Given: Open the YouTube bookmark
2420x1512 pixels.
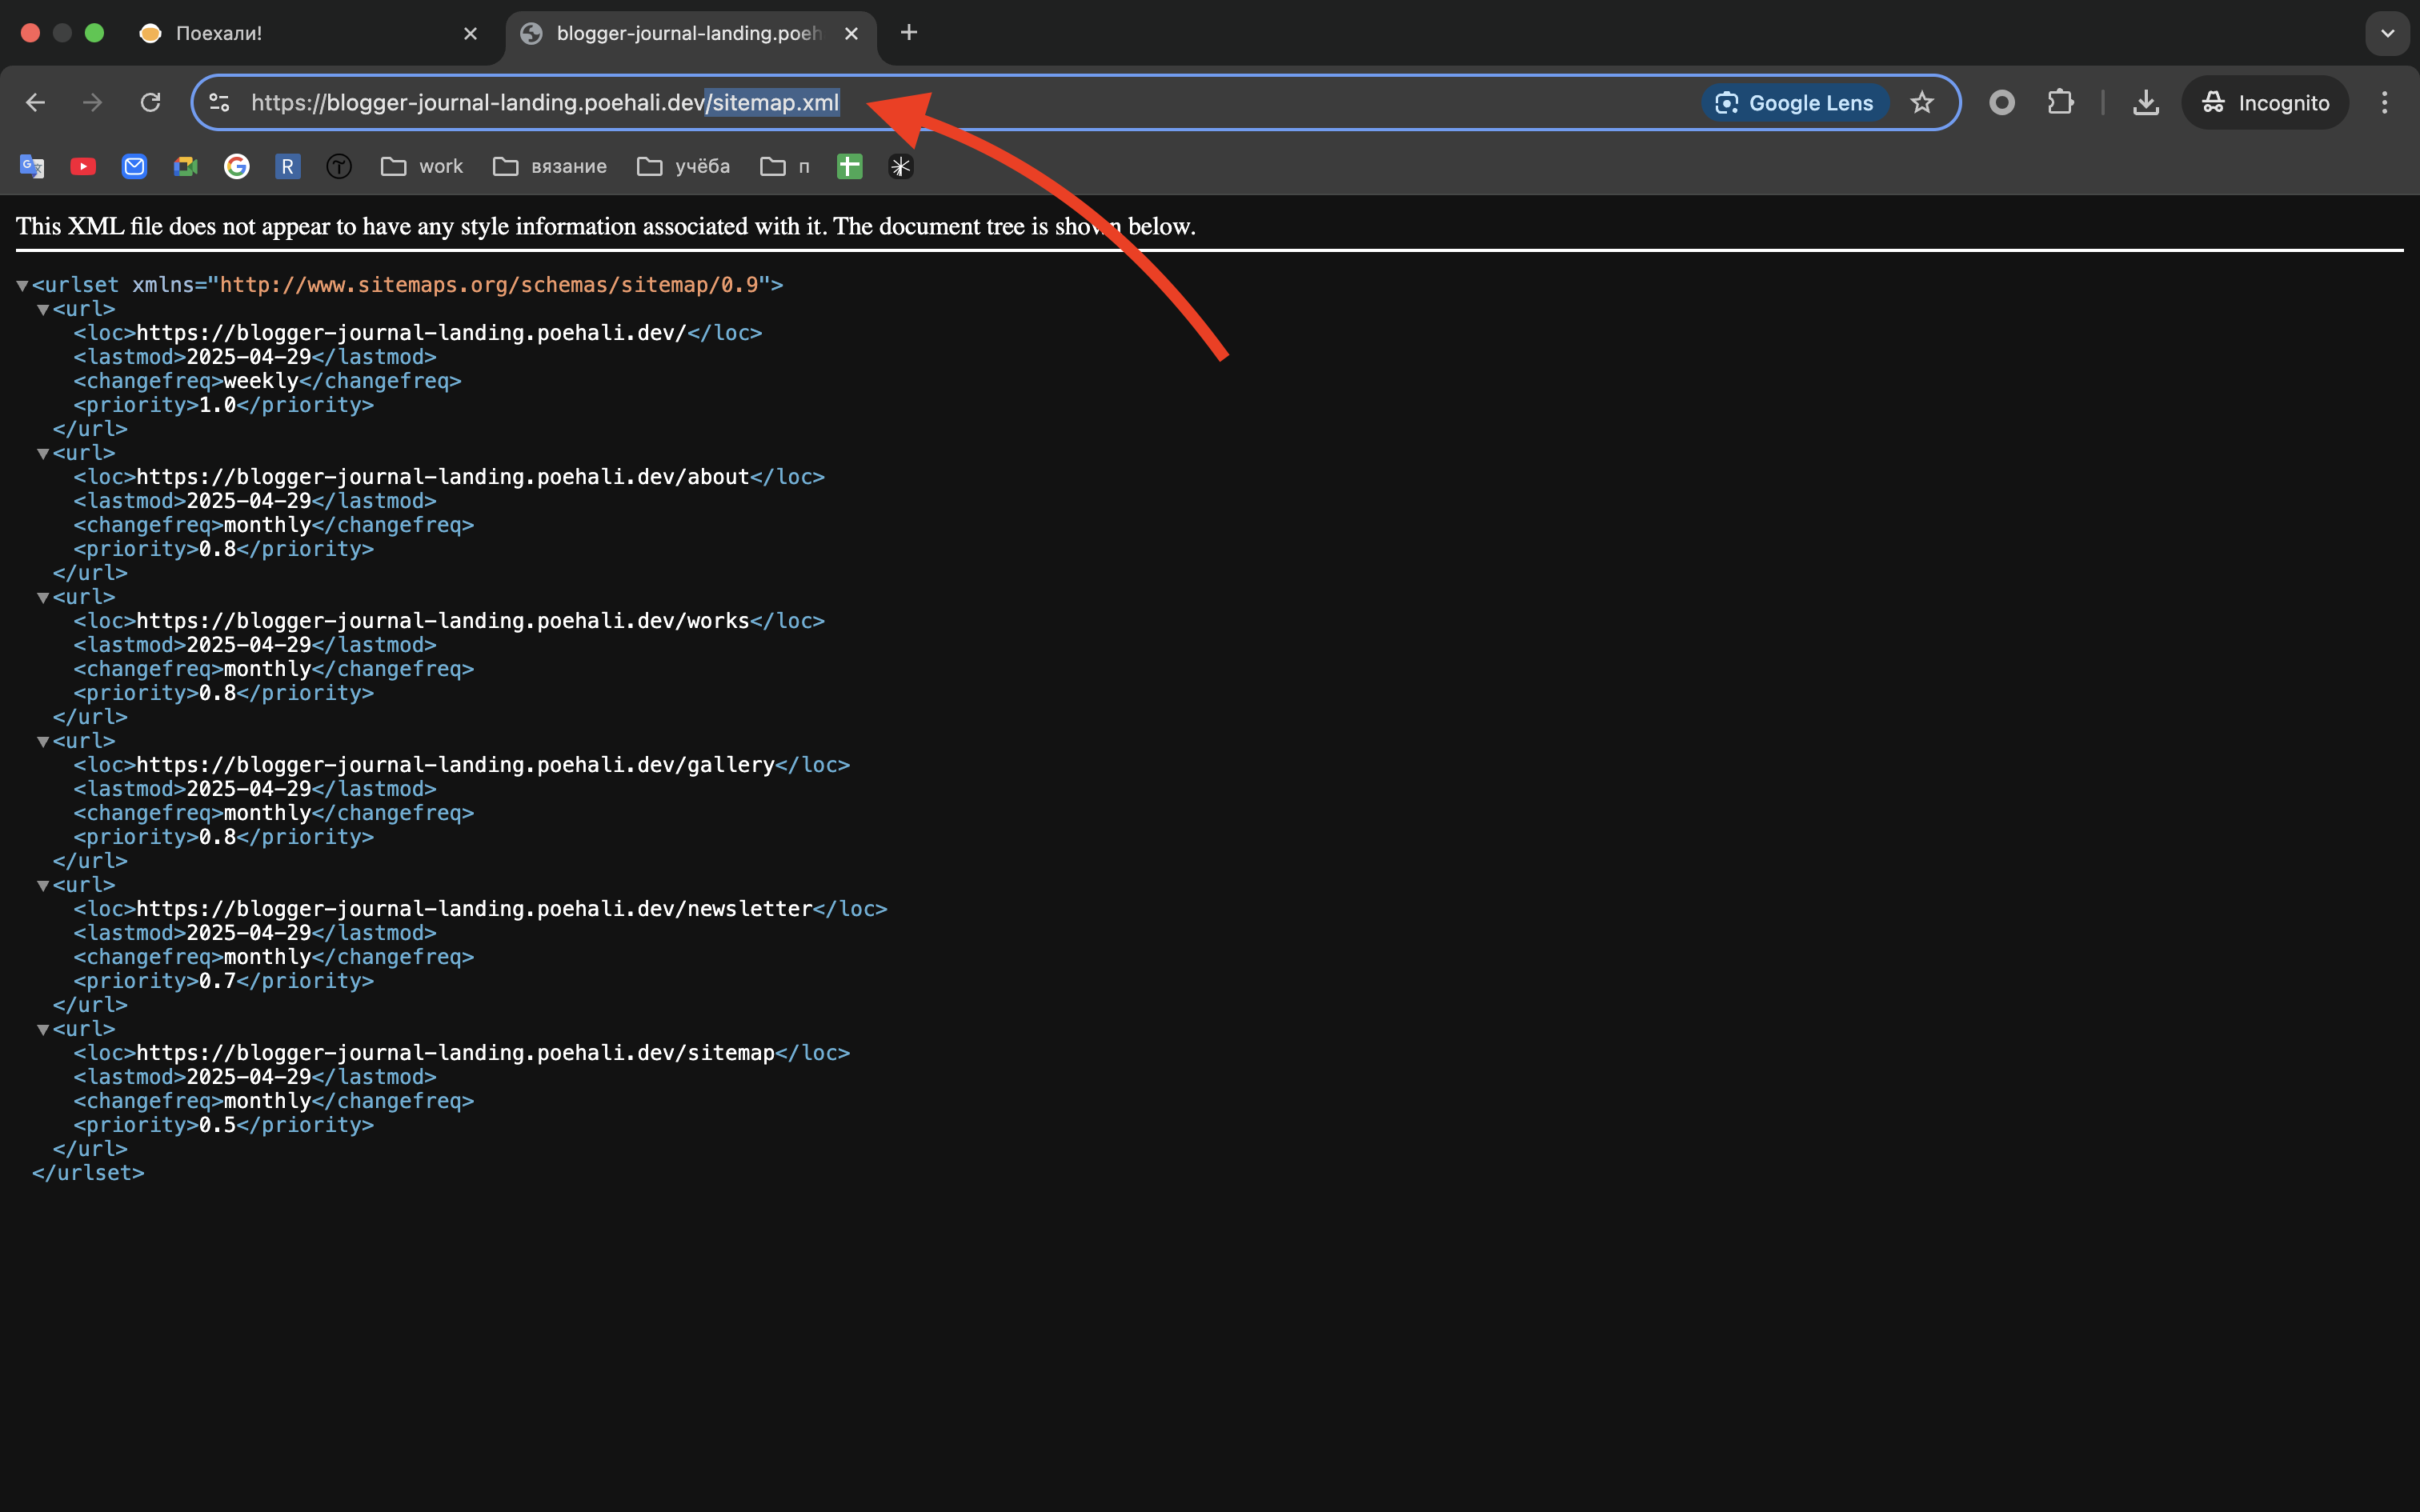Looking at the screenshot, I should click(83, 166).
